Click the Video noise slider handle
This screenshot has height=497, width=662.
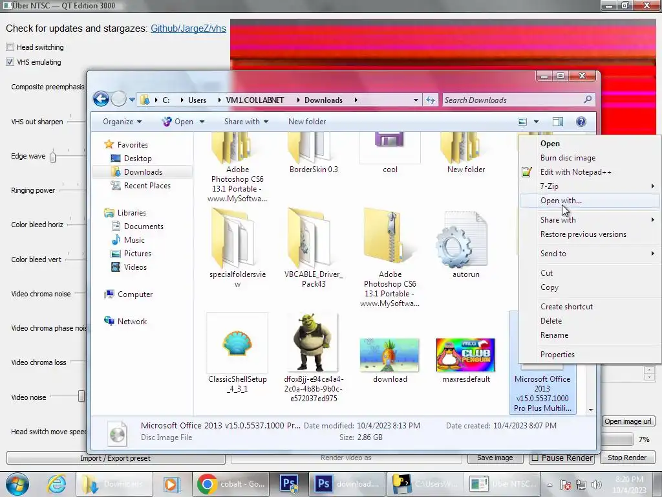[x=81, y=396]
